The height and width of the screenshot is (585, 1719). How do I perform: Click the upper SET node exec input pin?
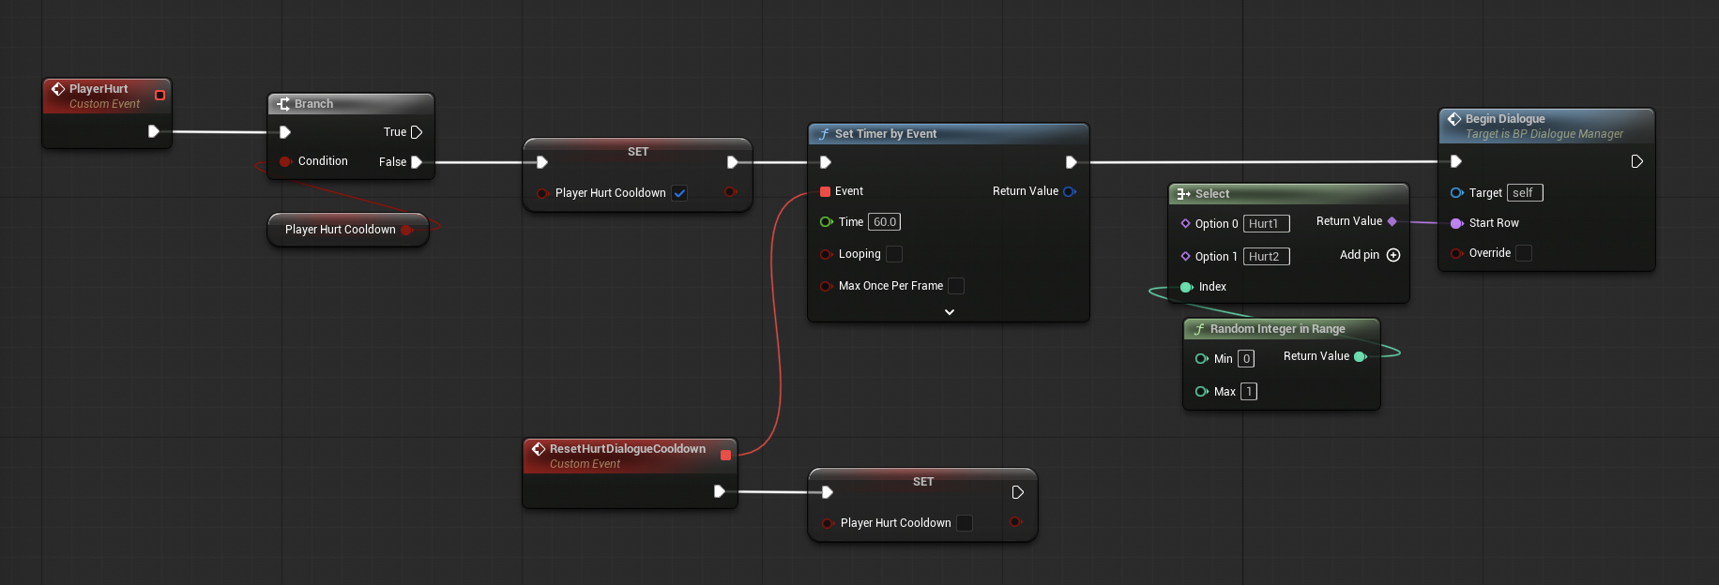point(541,162)
